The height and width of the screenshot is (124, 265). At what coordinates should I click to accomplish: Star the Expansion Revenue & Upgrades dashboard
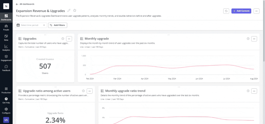coord(75,11)
